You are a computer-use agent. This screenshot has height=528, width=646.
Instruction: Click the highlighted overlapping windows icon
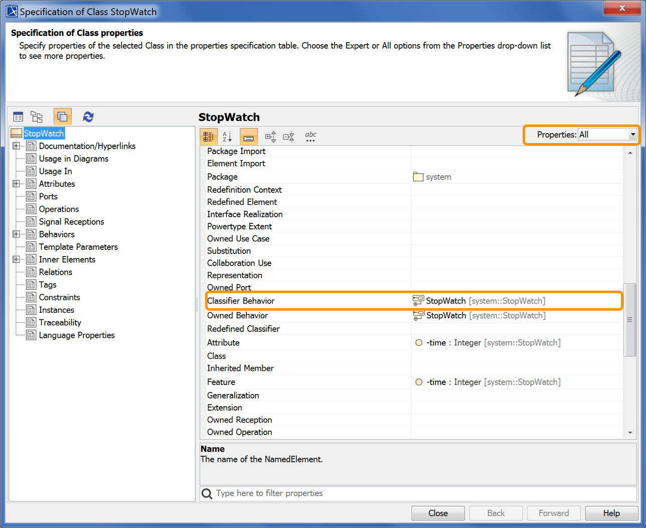pyautogui.click(x=62, y=117)
